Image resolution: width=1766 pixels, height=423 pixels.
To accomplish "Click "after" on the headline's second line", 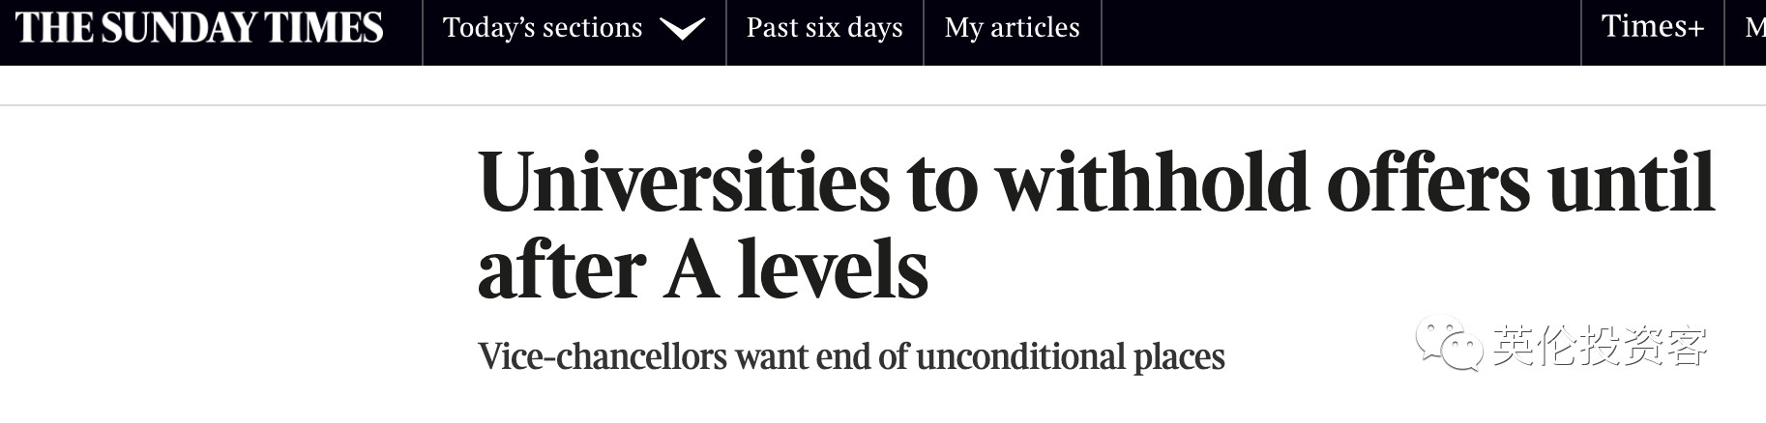I will click(561, 270).
